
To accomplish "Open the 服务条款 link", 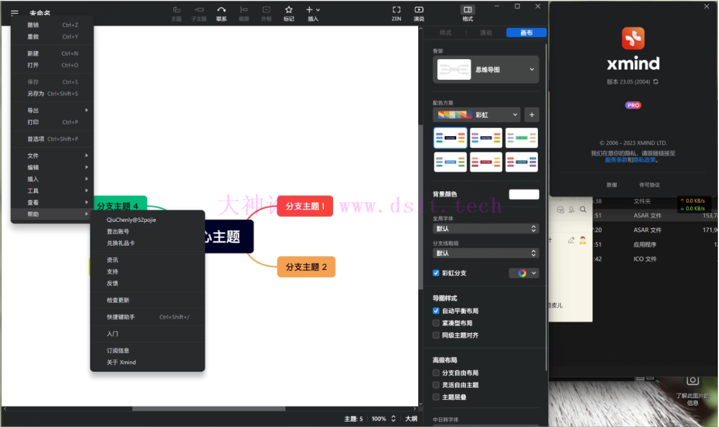I will click(x=615, y=160).
